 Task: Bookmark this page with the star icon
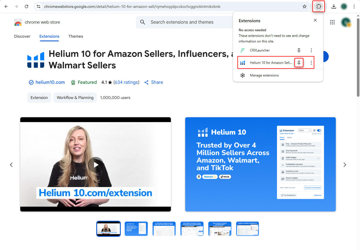point(305,6)
